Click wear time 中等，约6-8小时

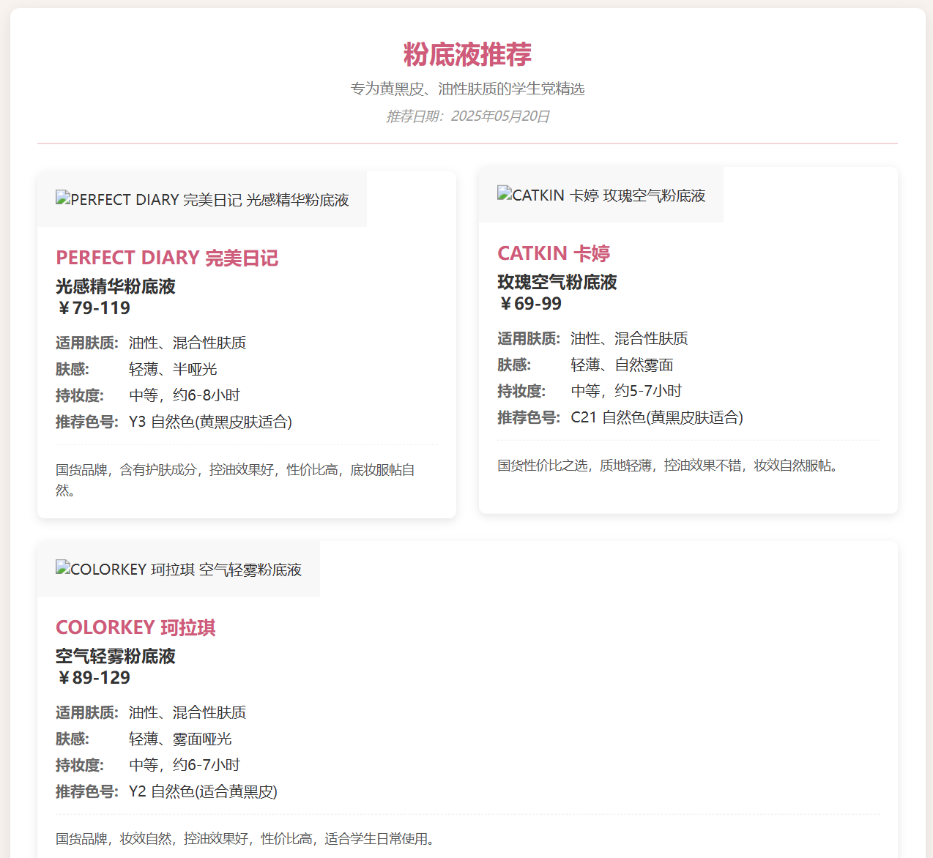click(x=185, y=395)
